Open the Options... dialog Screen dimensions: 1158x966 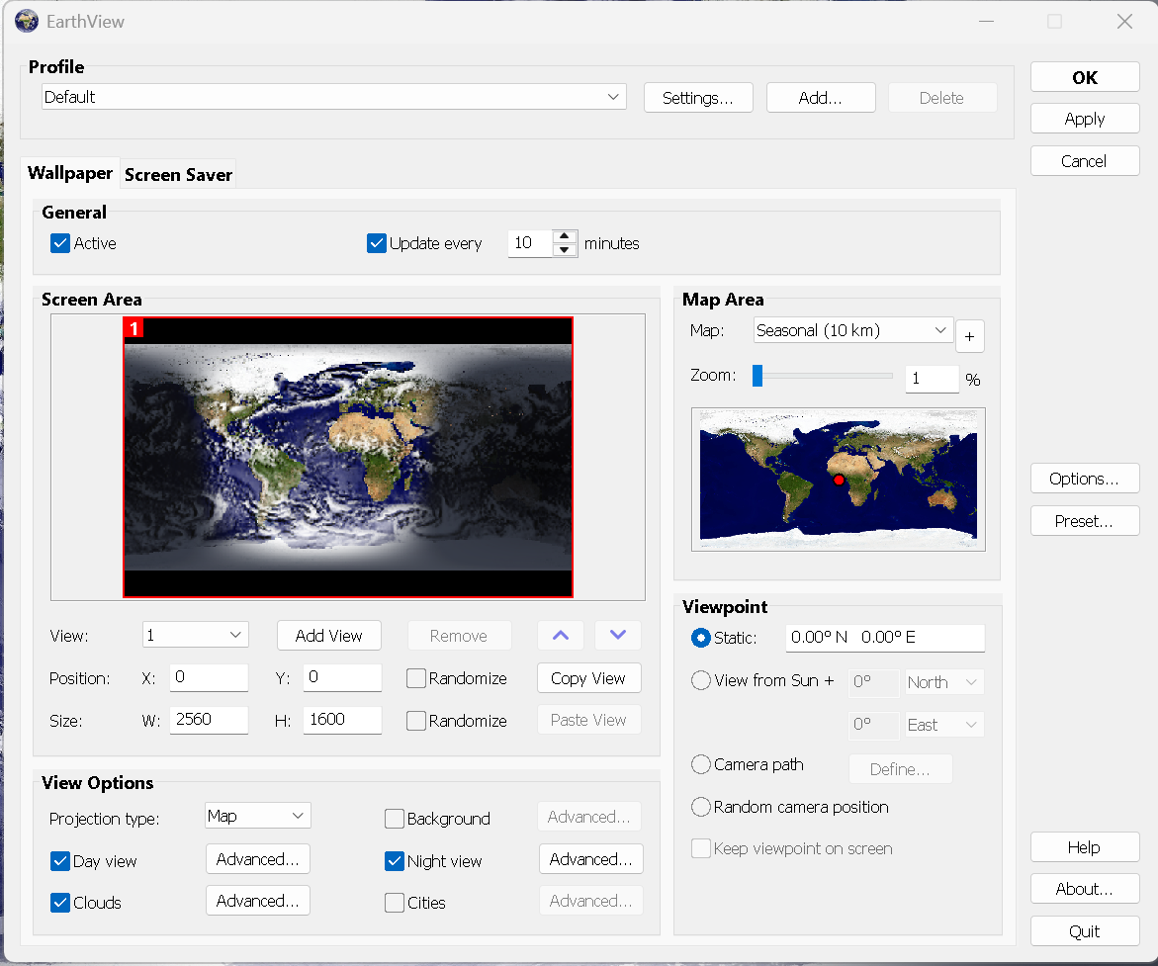(1084, 479)
